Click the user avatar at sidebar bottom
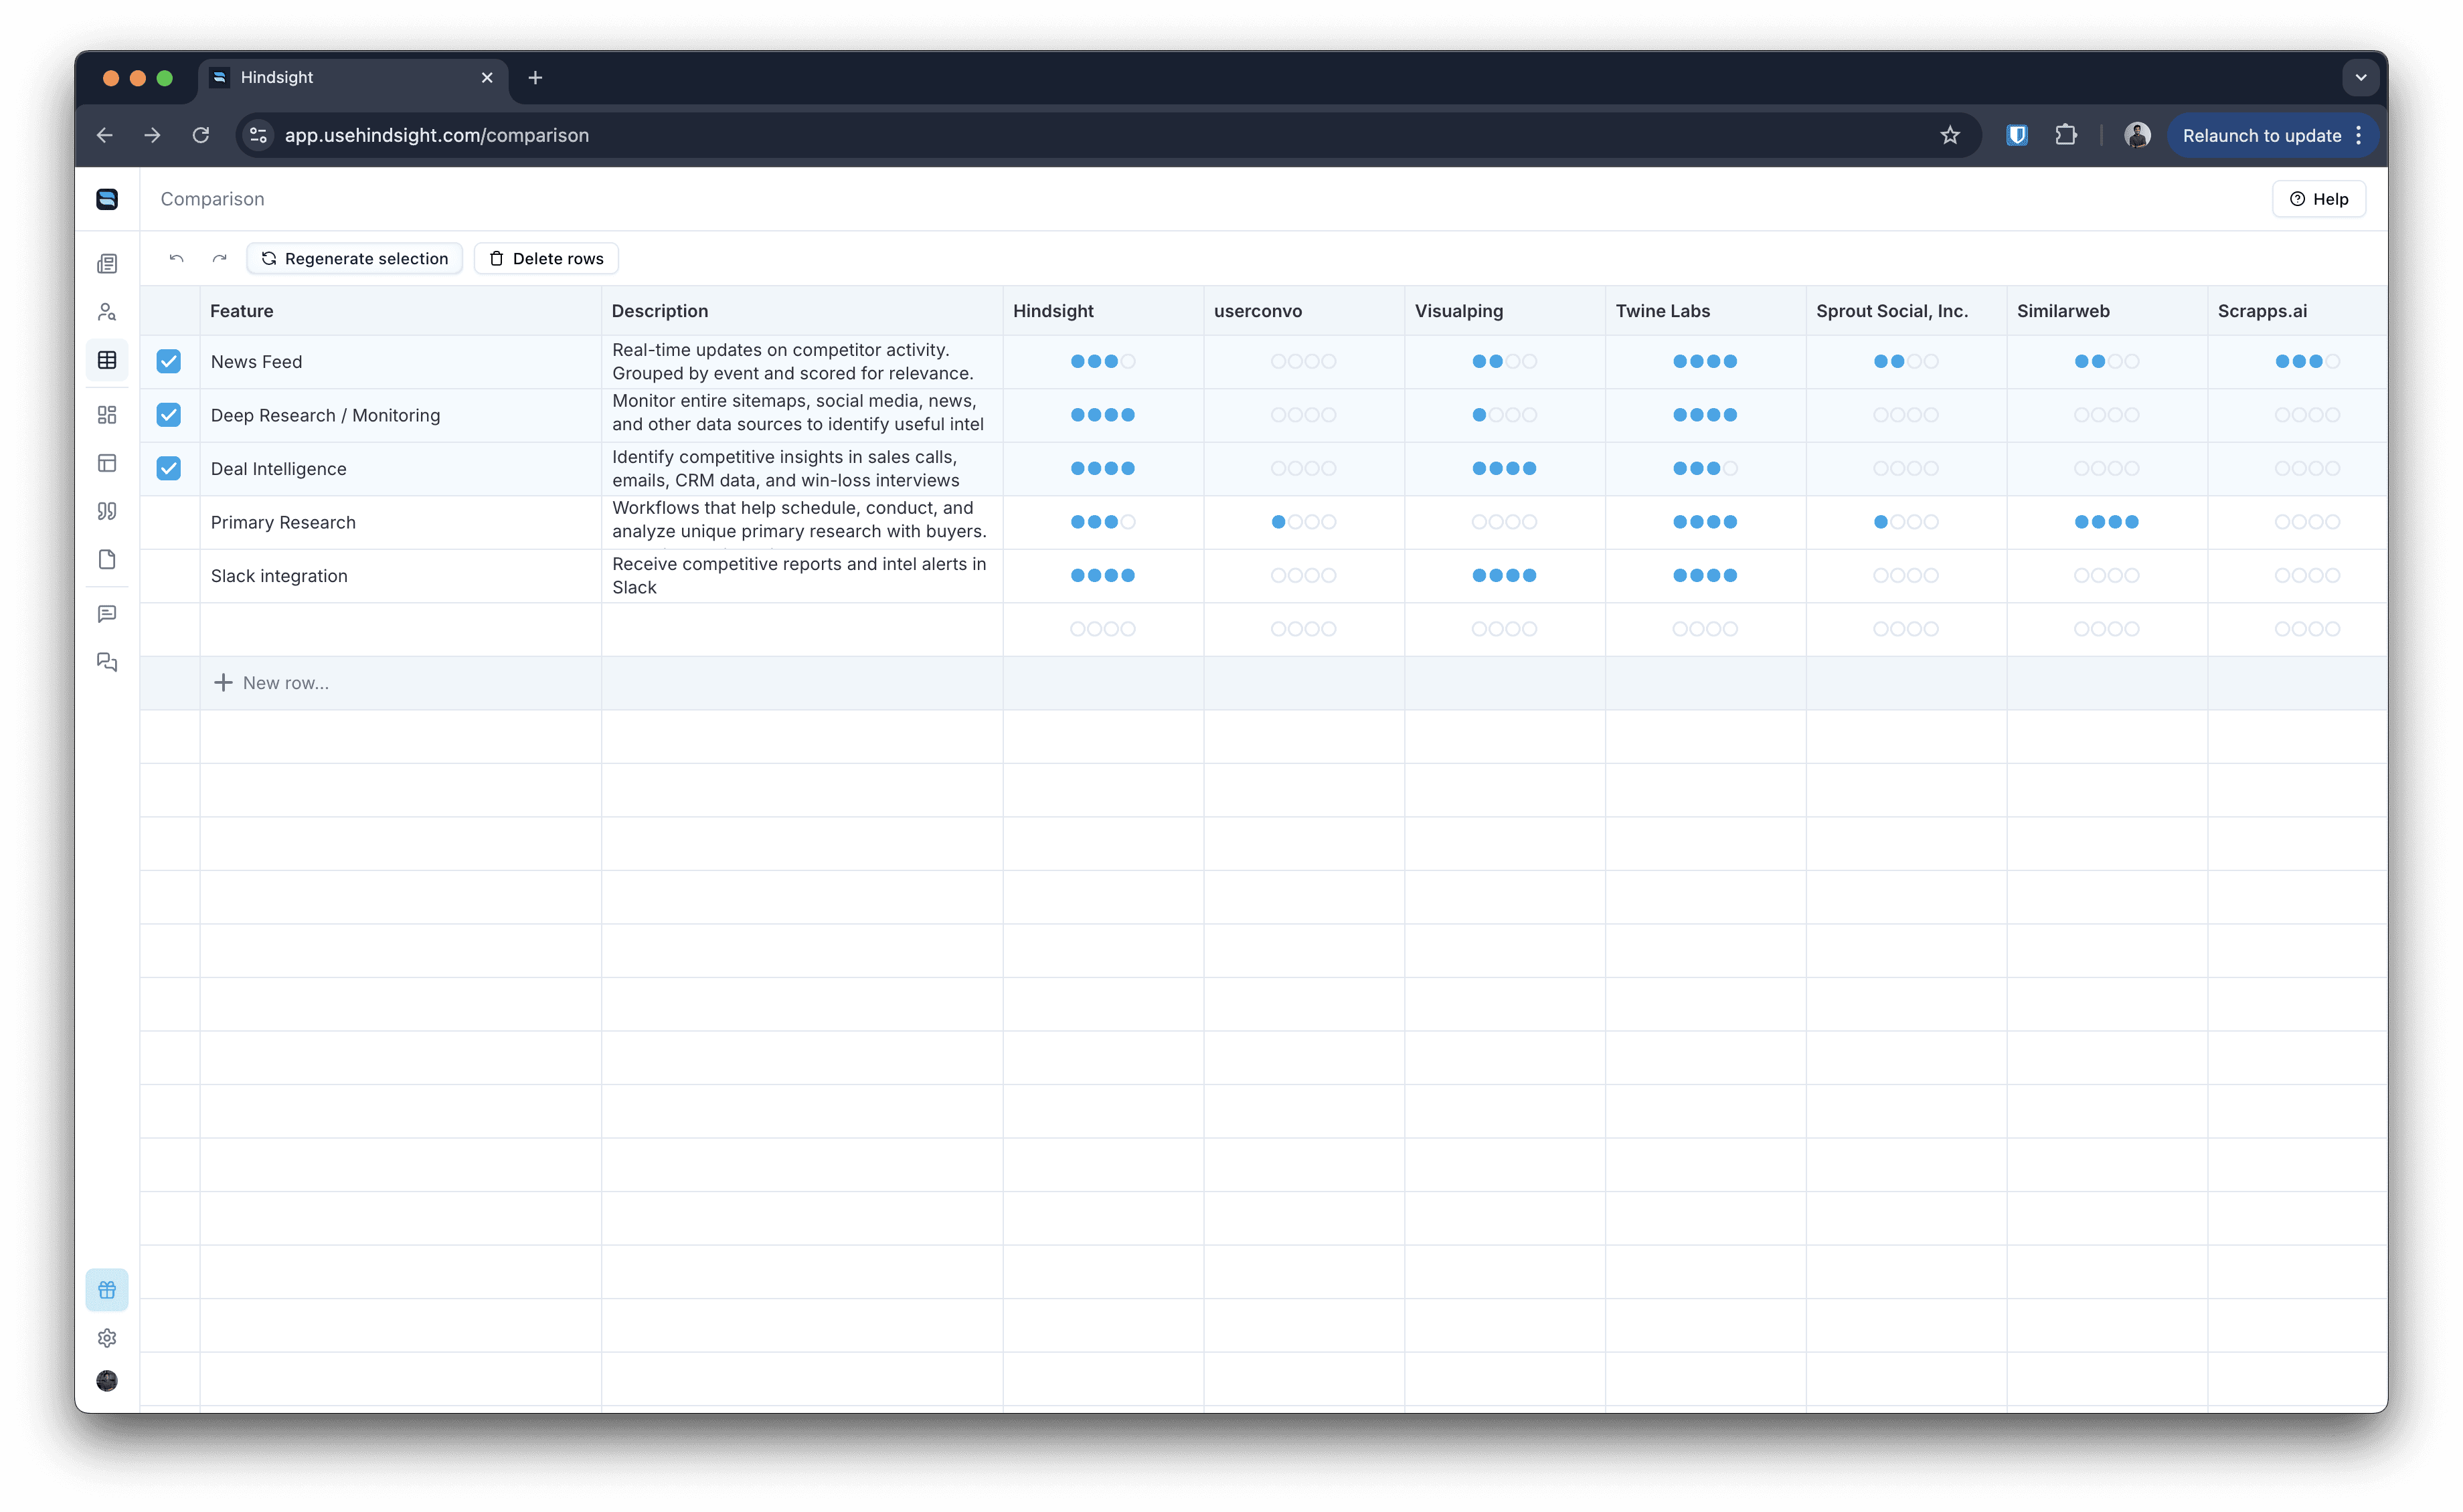The image size is (2463, 1512). coord(107,1381)
